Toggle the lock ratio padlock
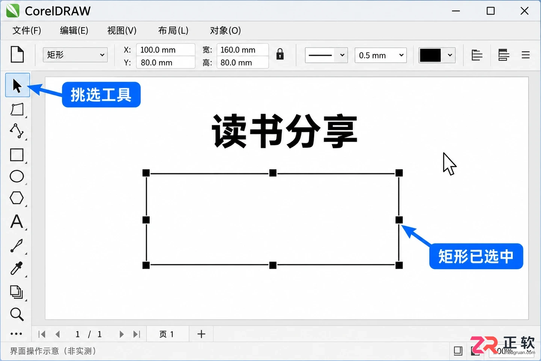The height and width of the screenshot is (361, 541). pos(280,54)
